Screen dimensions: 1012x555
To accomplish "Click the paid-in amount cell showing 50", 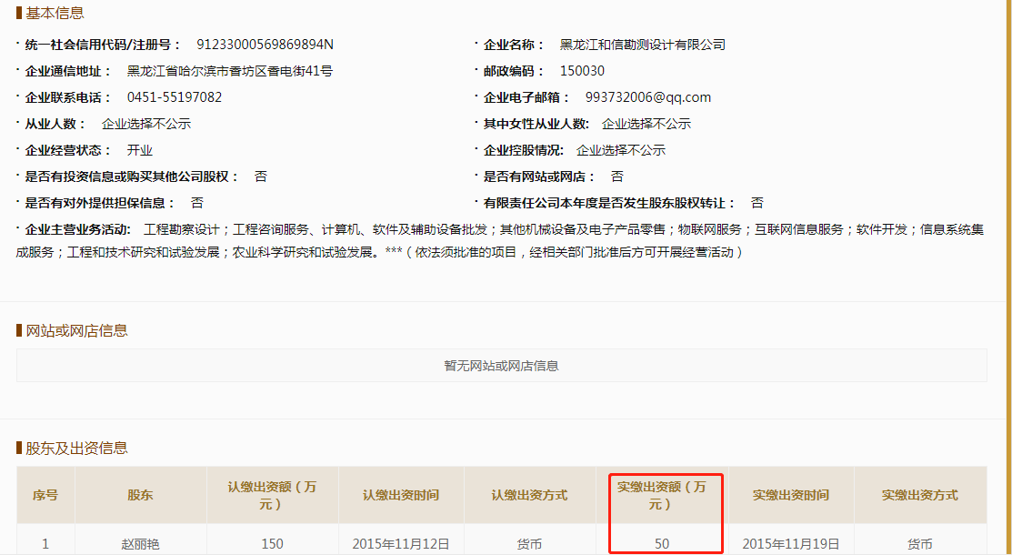I will (661, 544).
